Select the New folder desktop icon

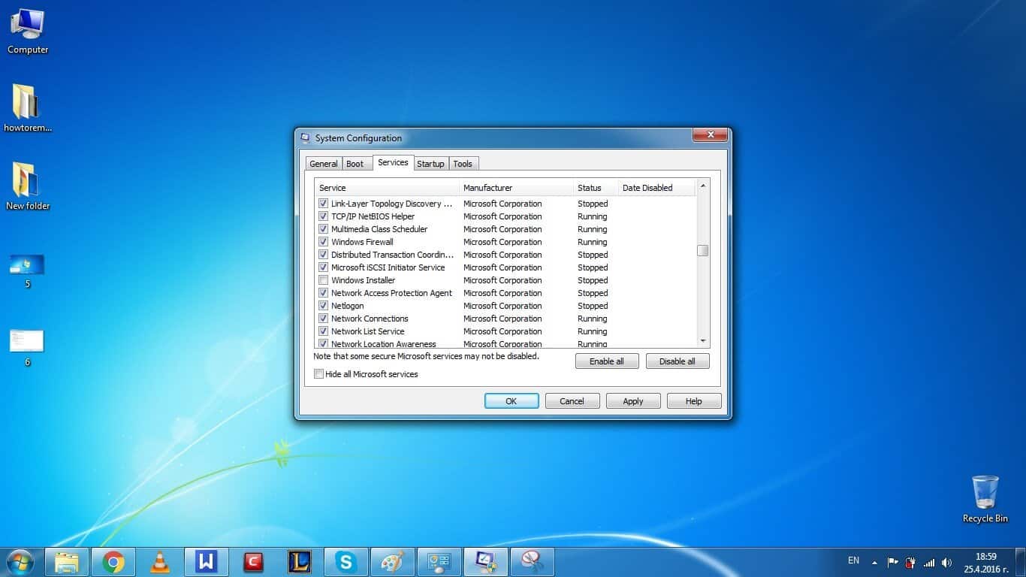(28, 186)
